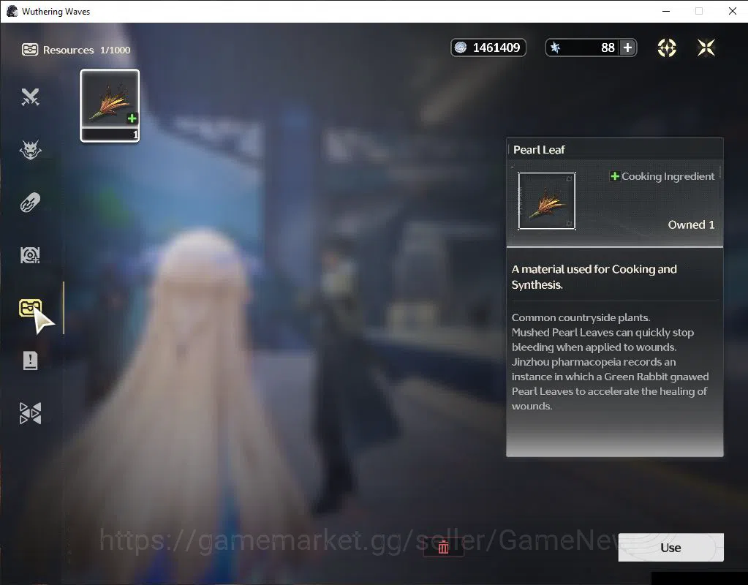The image size is (748, 585).
Task: Click the Owned 1 text
Action: coord(691,224)
